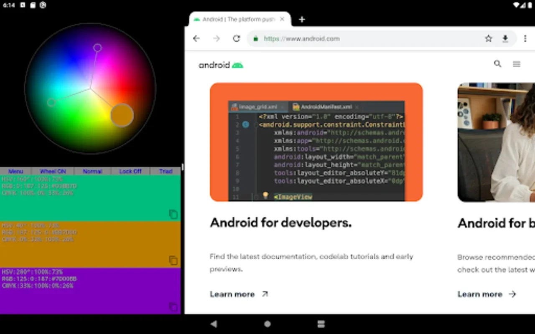The width and height of the screenshot is (535, 334).
Task: Click the RGB 125:0:187 purple value line
Action: click(x=39, y=278)
